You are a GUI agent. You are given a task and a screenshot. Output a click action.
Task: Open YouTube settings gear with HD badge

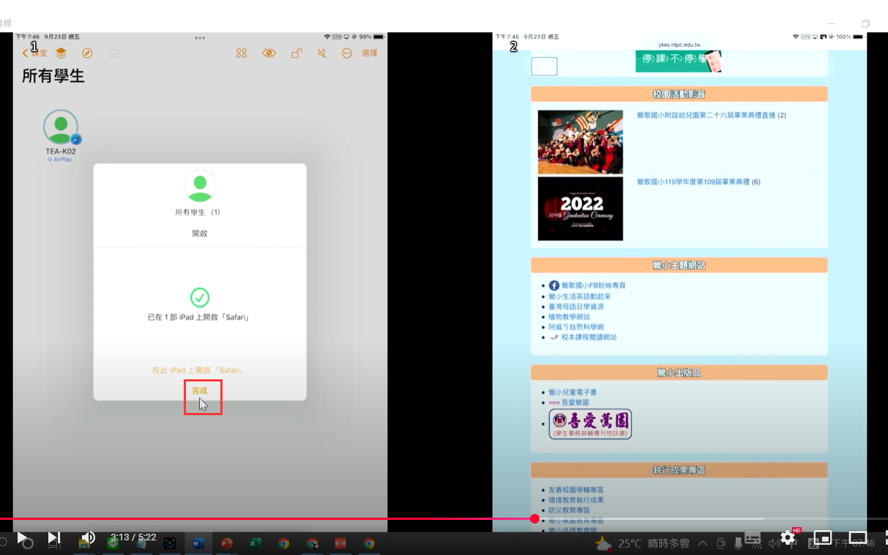coord(788,537)
